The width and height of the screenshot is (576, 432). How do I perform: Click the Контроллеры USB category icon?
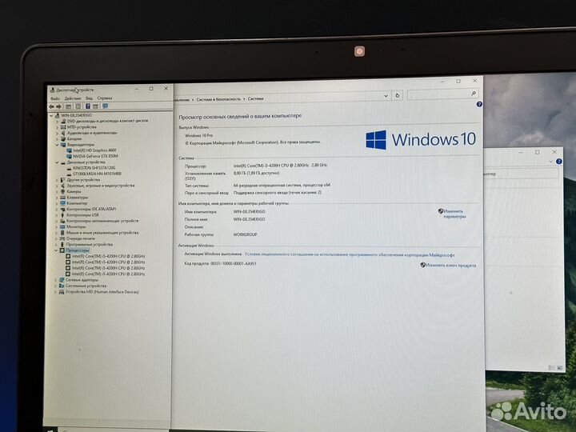(62, 215)
